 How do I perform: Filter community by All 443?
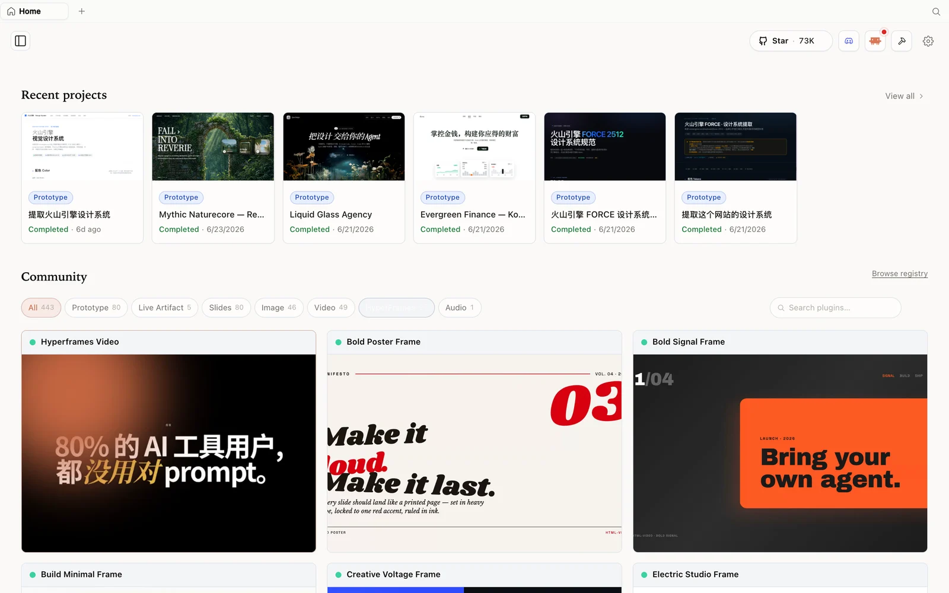pyautogui.click(x=41, y=308)
